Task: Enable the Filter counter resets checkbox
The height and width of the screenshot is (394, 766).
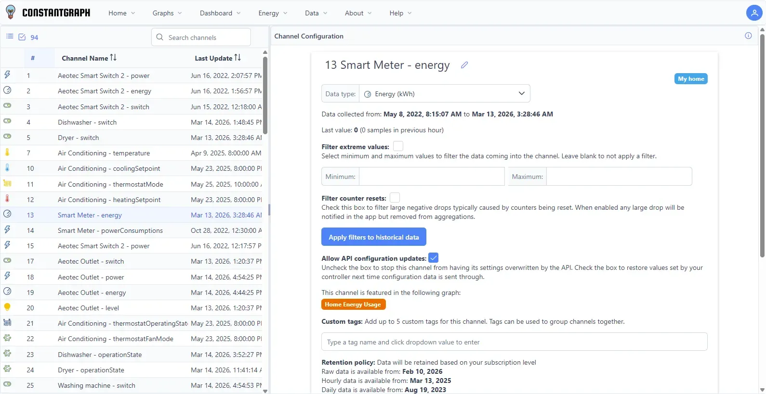Action: tap(395, 198)
